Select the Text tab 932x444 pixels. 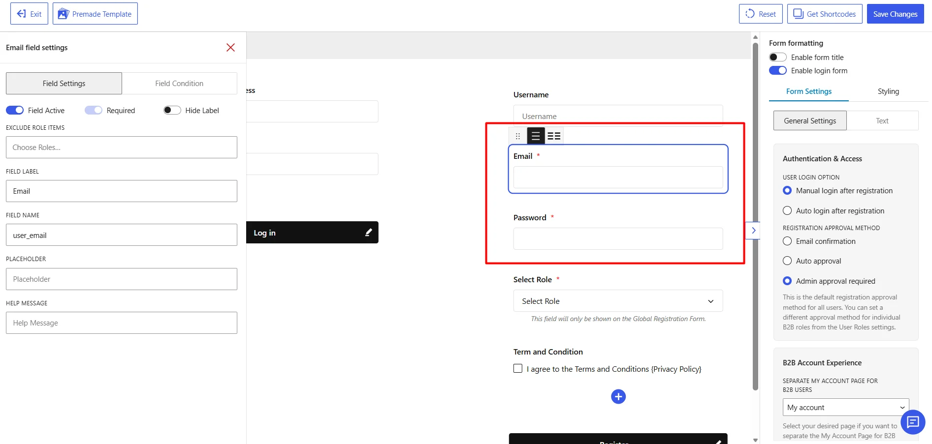click(x=882, y=120)
